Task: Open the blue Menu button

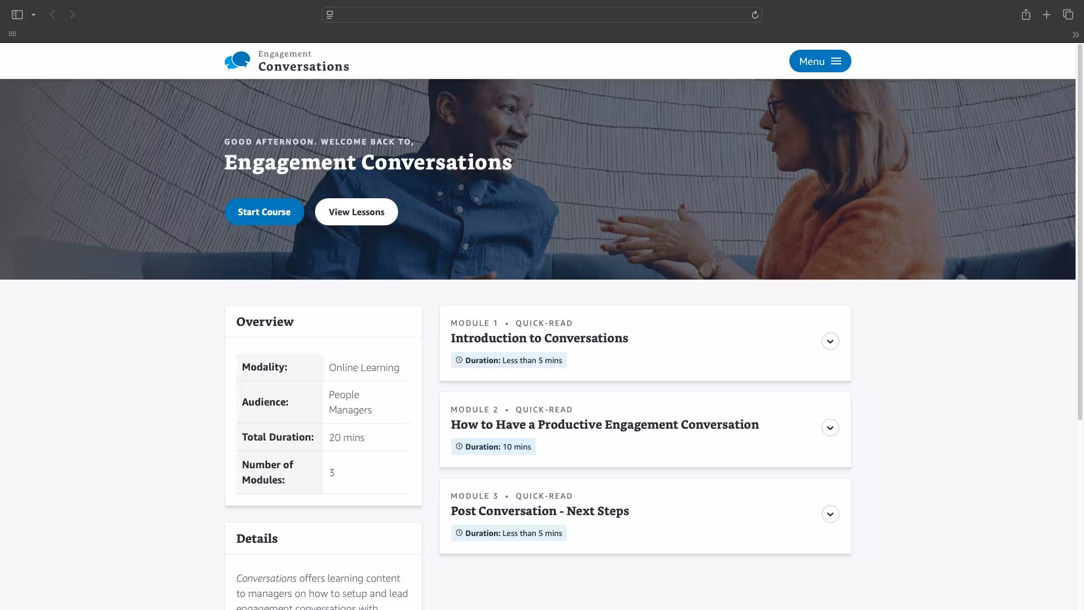Action: click(820, 61)
